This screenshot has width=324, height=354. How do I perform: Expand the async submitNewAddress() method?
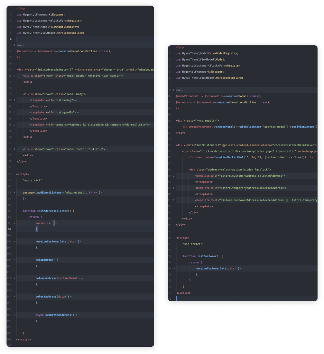[14, 315]
